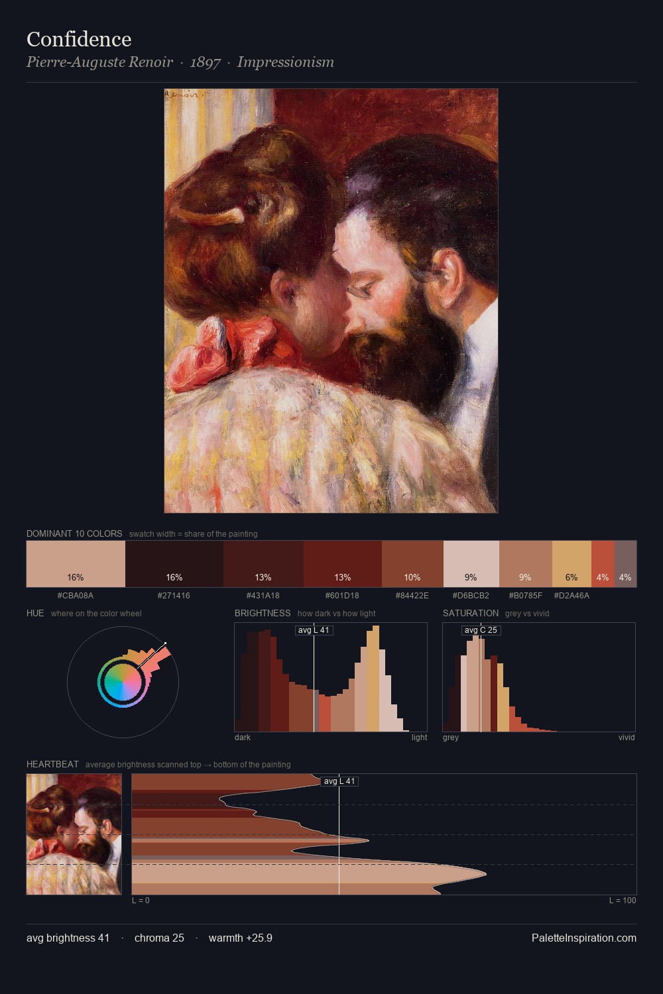The width and height of the screenshot is (663, 994).
Task: Click the 'DOMINANT 10 COLORS' heading
Action: point(74,533)
